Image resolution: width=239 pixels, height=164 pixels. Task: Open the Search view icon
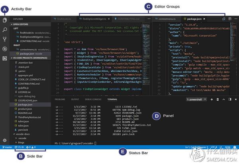tap(5, 30)
